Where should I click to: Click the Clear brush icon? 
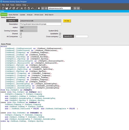pos(17,8)
